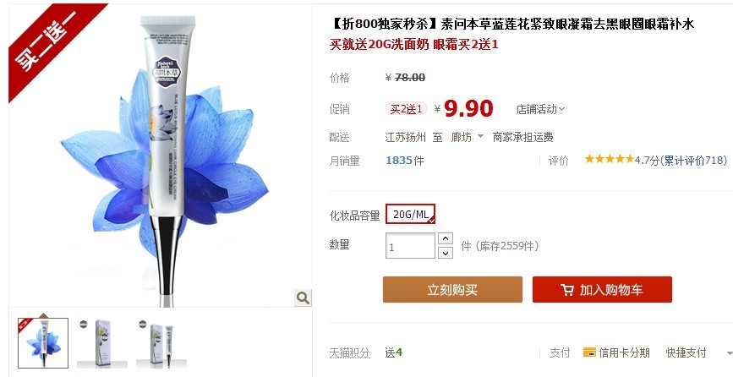Expand the payment options arrow at far right

(x=729, y=353)
